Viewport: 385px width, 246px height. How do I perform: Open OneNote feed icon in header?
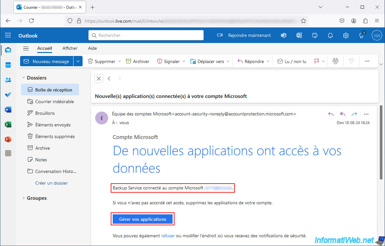click(x=299, y=35)
